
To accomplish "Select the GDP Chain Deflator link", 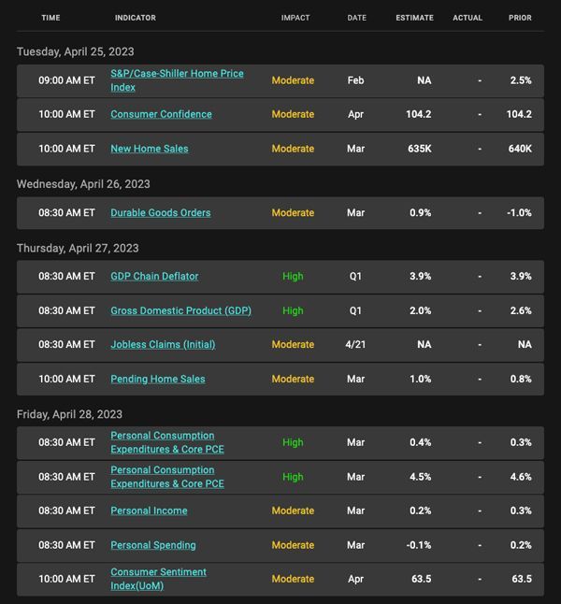I will pos(154,276).
